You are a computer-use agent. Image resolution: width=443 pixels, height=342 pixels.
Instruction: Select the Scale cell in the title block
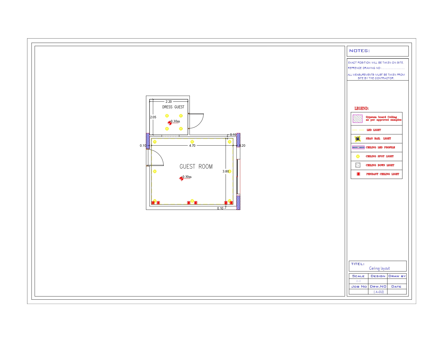[358, 276]
